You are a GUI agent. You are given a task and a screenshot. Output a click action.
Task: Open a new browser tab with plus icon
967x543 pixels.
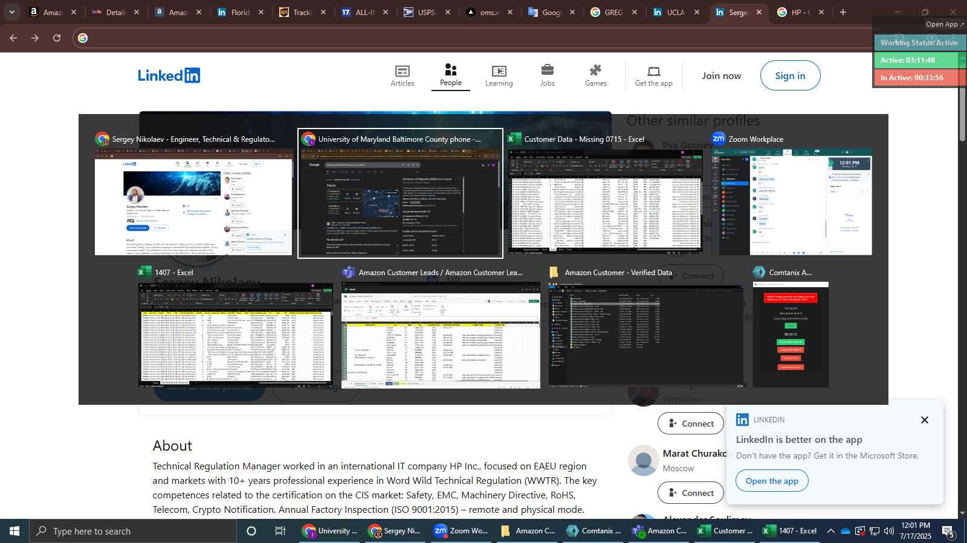point(843,12)
